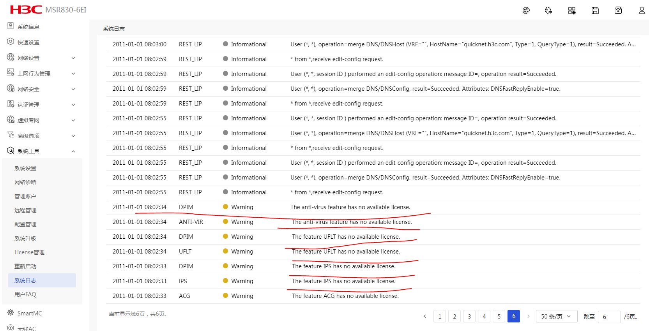Open License管理 submenu item
The image size is (649, 331).
[29, 252]
